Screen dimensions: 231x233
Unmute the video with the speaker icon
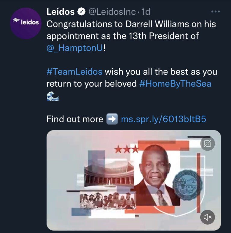pyautogui.click(x=208, y=217)
